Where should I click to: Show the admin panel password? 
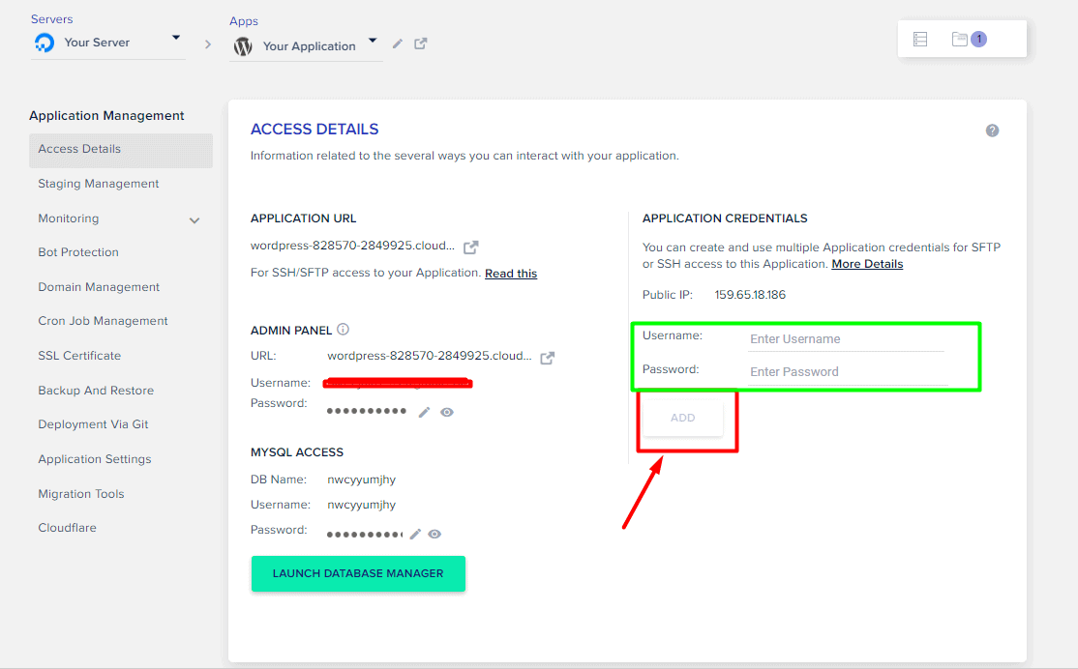tap(447, 412)
